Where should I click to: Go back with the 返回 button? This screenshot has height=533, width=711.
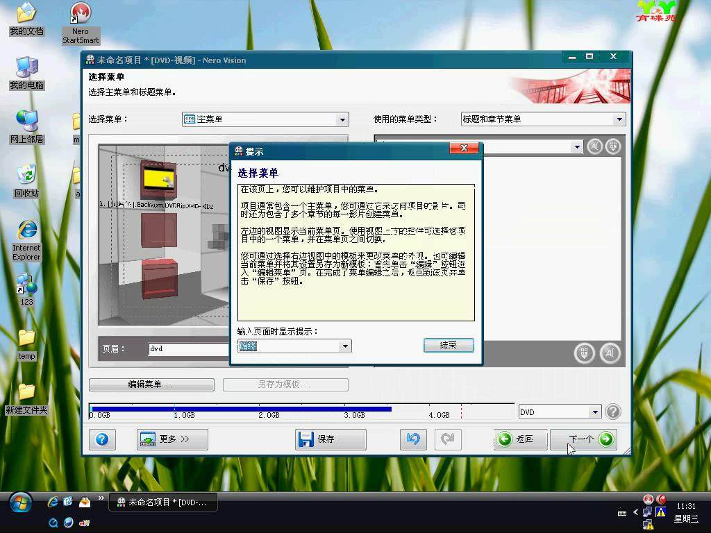[x=521, y=439]
